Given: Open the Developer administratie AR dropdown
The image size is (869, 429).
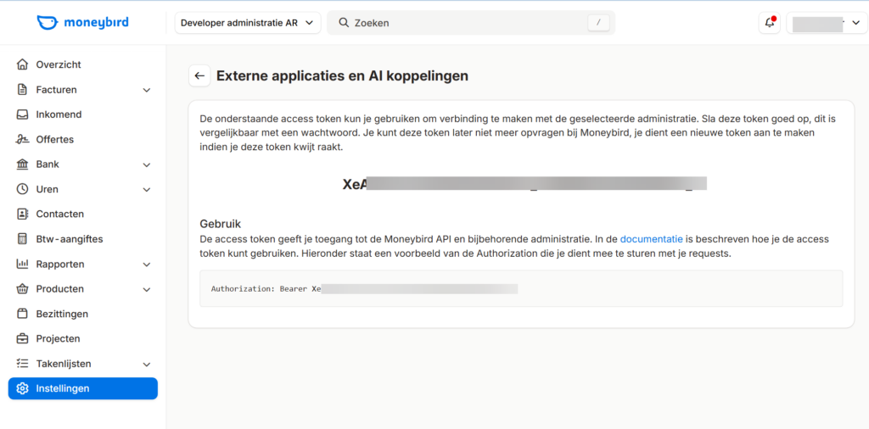Looking at the screenshot, I should pos(248,23).
